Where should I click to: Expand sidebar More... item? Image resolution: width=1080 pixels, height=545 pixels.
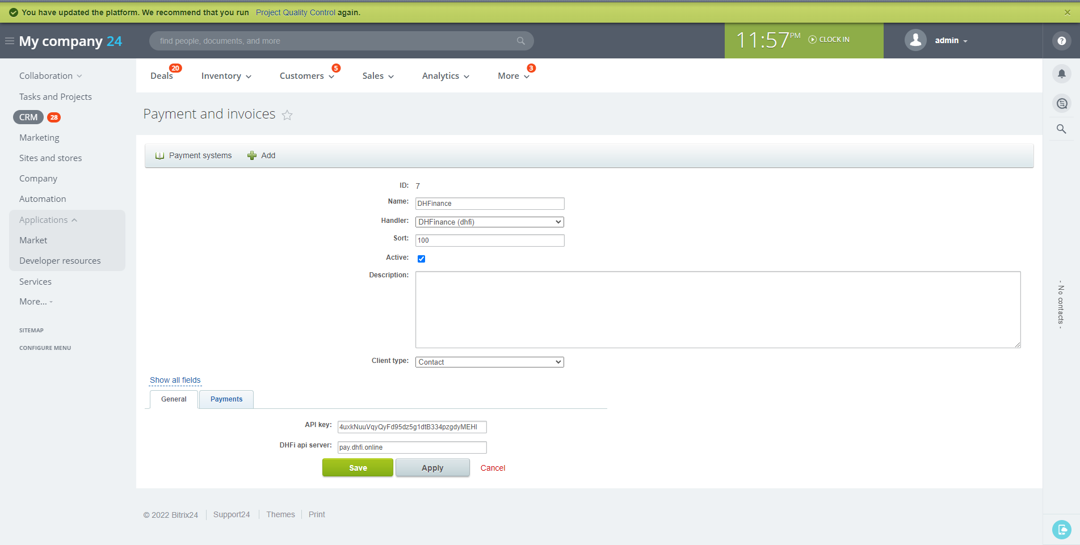click(36, 302)
